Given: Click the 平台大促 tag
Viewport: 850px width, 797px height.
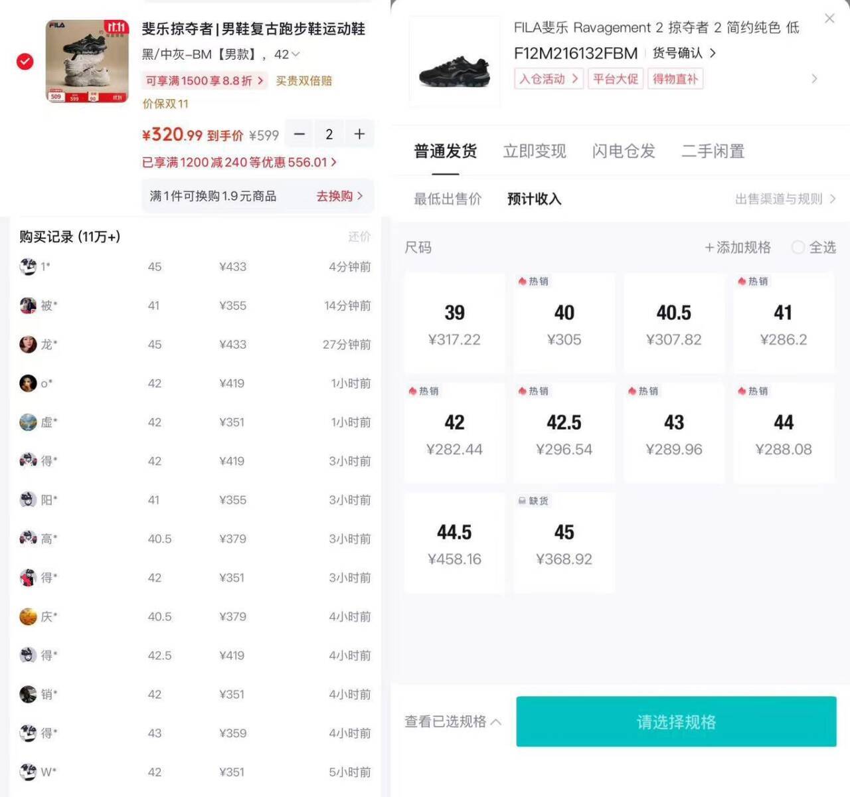Looking at the screenshot, I should [615, 79].
